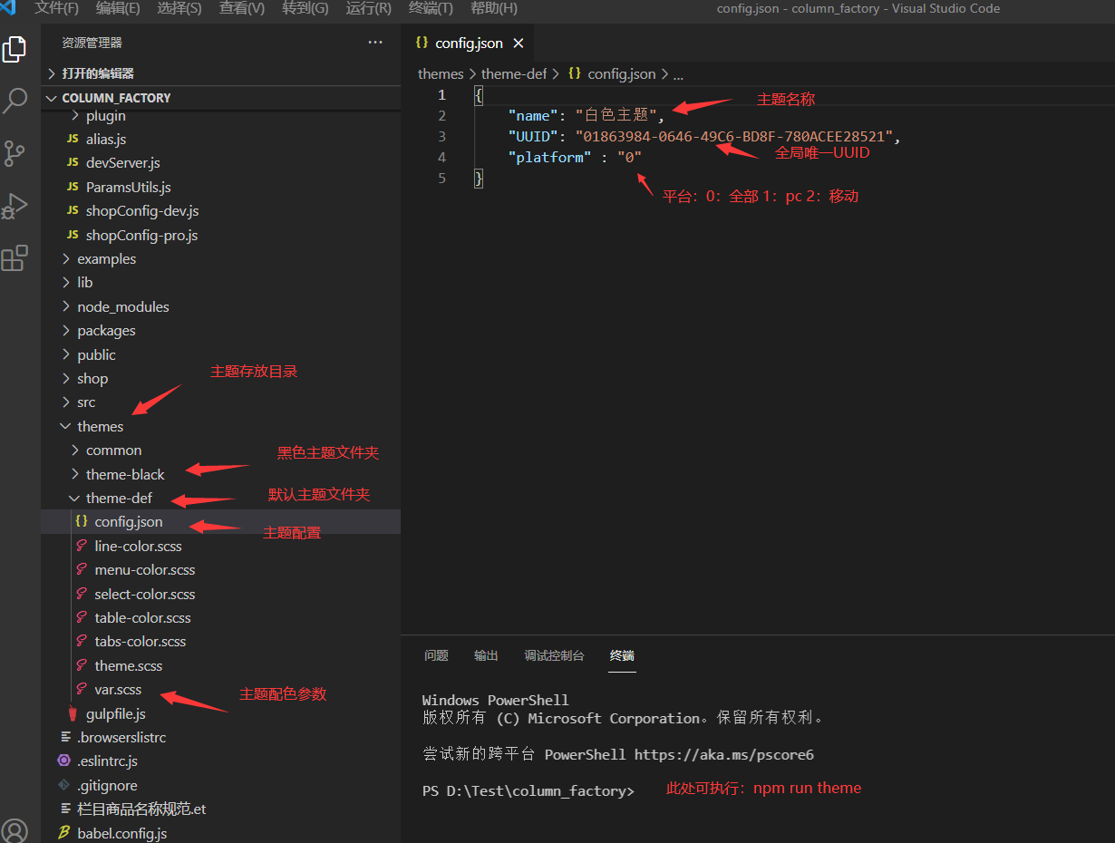Open the 终端(T) menu
Image resolution: width=1115 pixels, height=843 pixels.
click(431, 8)
